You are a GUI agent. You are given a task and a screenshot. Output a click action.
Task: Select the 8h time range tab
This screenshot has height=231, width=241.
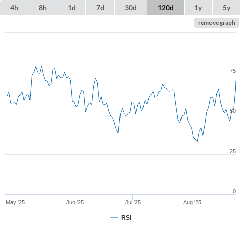[x=43, y=8]
